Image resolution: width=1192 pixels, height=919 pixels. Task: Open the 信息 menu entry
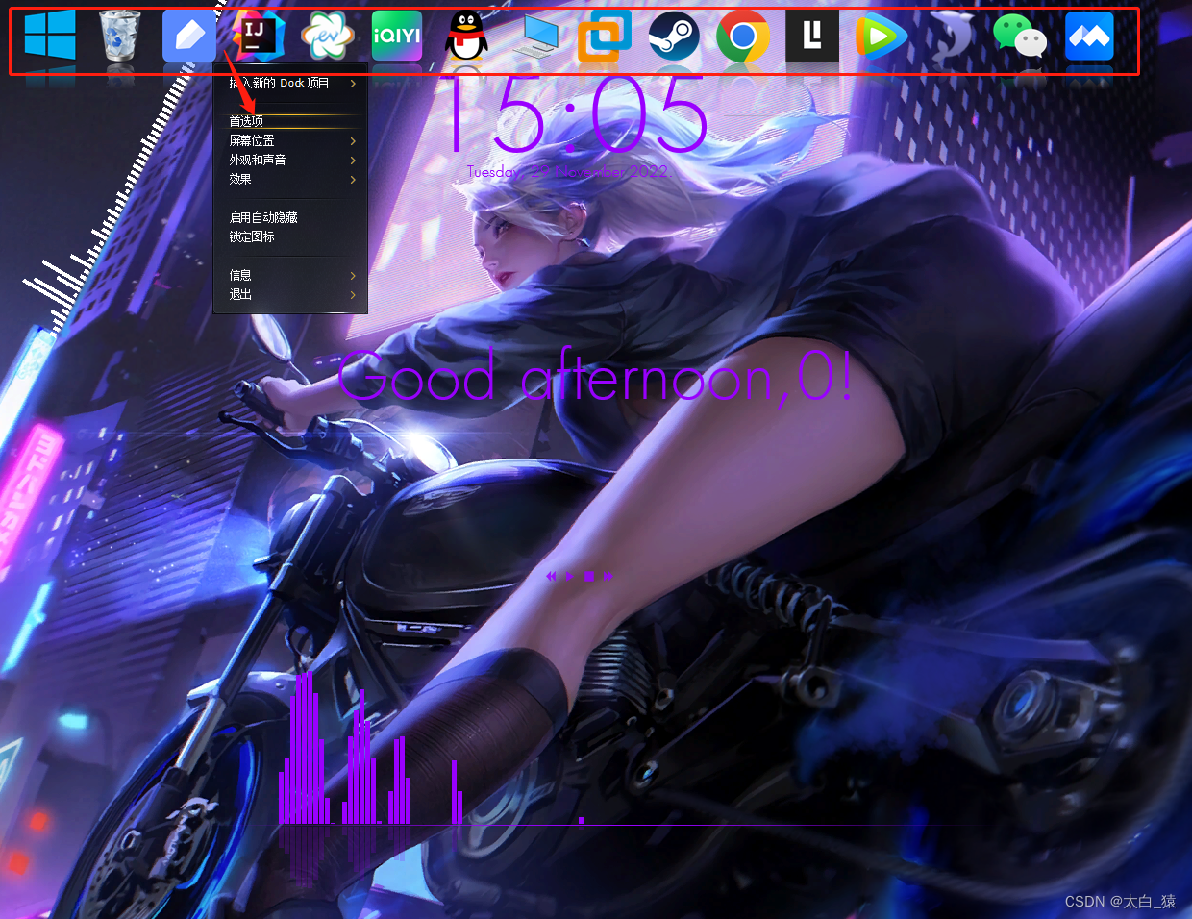click(290, 276)
